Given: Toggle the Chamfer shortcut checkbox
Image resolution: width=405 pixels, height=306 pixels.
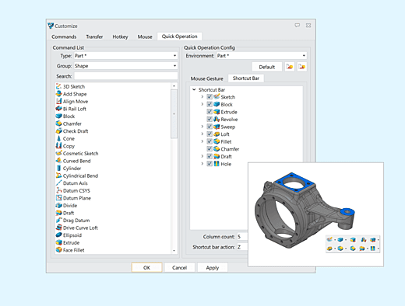Looking at the screenshot, I should tap(210, 149).
